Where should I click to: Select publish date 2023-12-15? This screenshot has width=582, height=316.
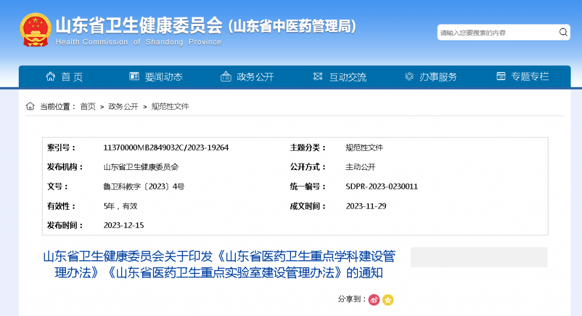tap(123, 226)
